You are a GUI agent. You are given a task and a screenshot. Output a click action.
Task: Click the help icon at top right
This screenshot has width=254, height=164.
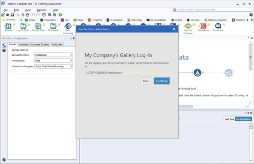tap(251, 15)
